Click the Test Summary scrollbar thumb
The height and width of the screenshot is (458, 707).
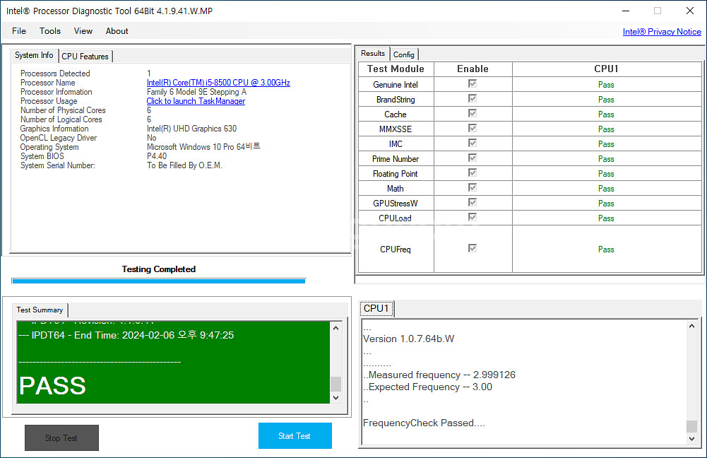(x=335, y=384)
